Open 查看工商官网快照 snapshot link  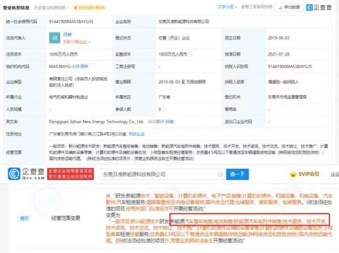pyautogui.click(x=257, y=7)
